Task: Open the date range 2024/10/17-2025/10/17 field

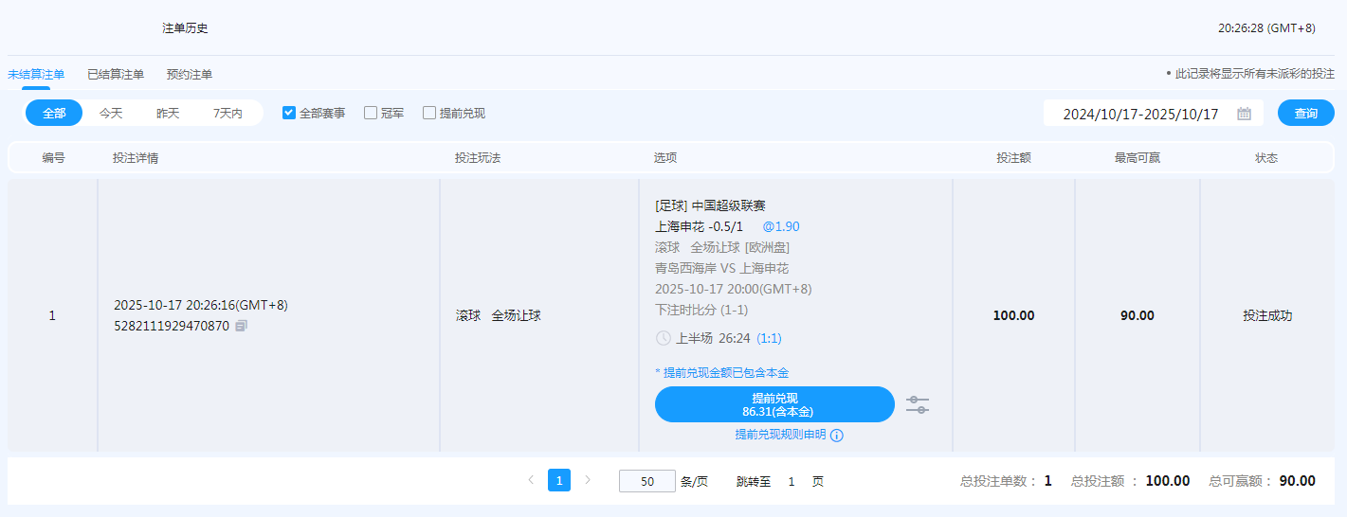Action: click(x=1140, y=114)
